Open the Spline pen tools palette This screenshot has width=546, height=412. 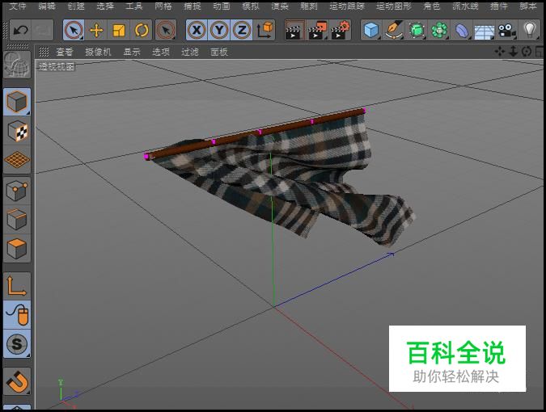(394, 31)
